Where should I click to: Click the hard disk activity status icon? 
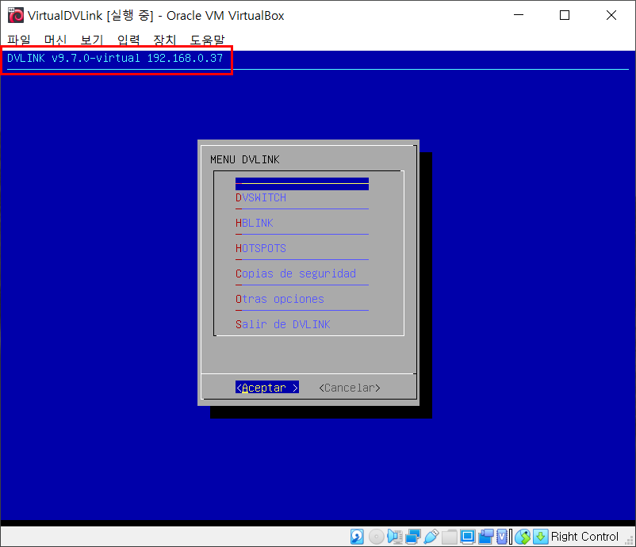(x=357, y=537)
